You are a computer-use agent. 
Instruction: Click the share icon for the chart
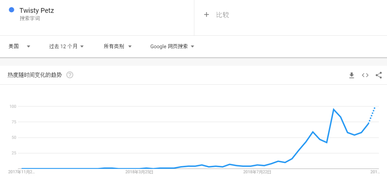pyautogui.click(x=379, y=75)
